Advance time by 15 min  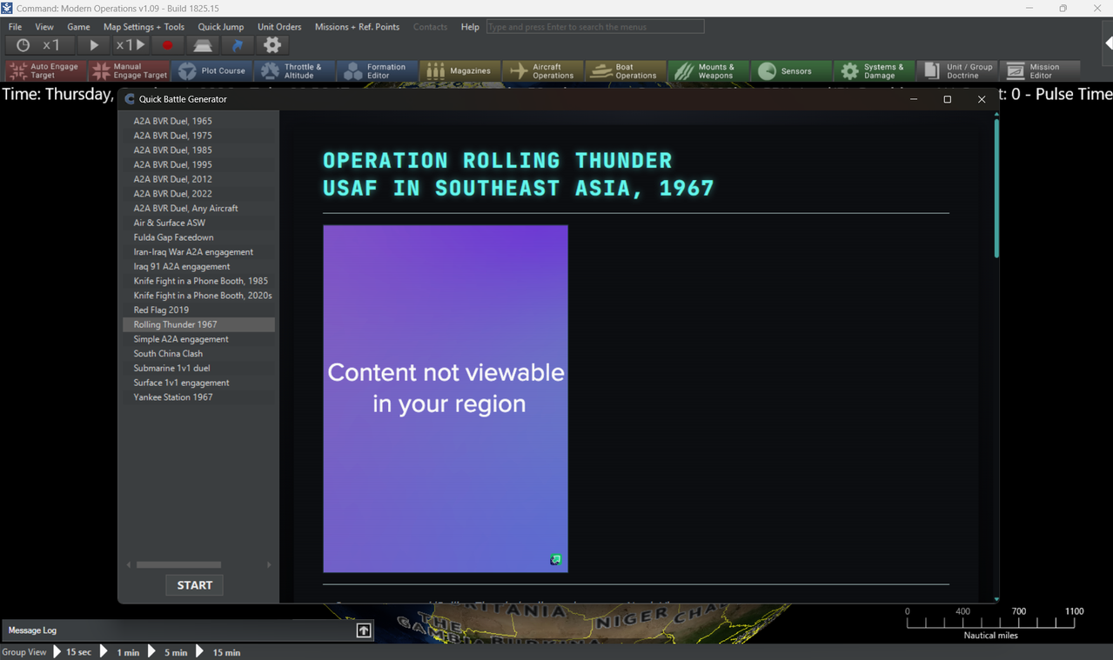pos(219,651)
